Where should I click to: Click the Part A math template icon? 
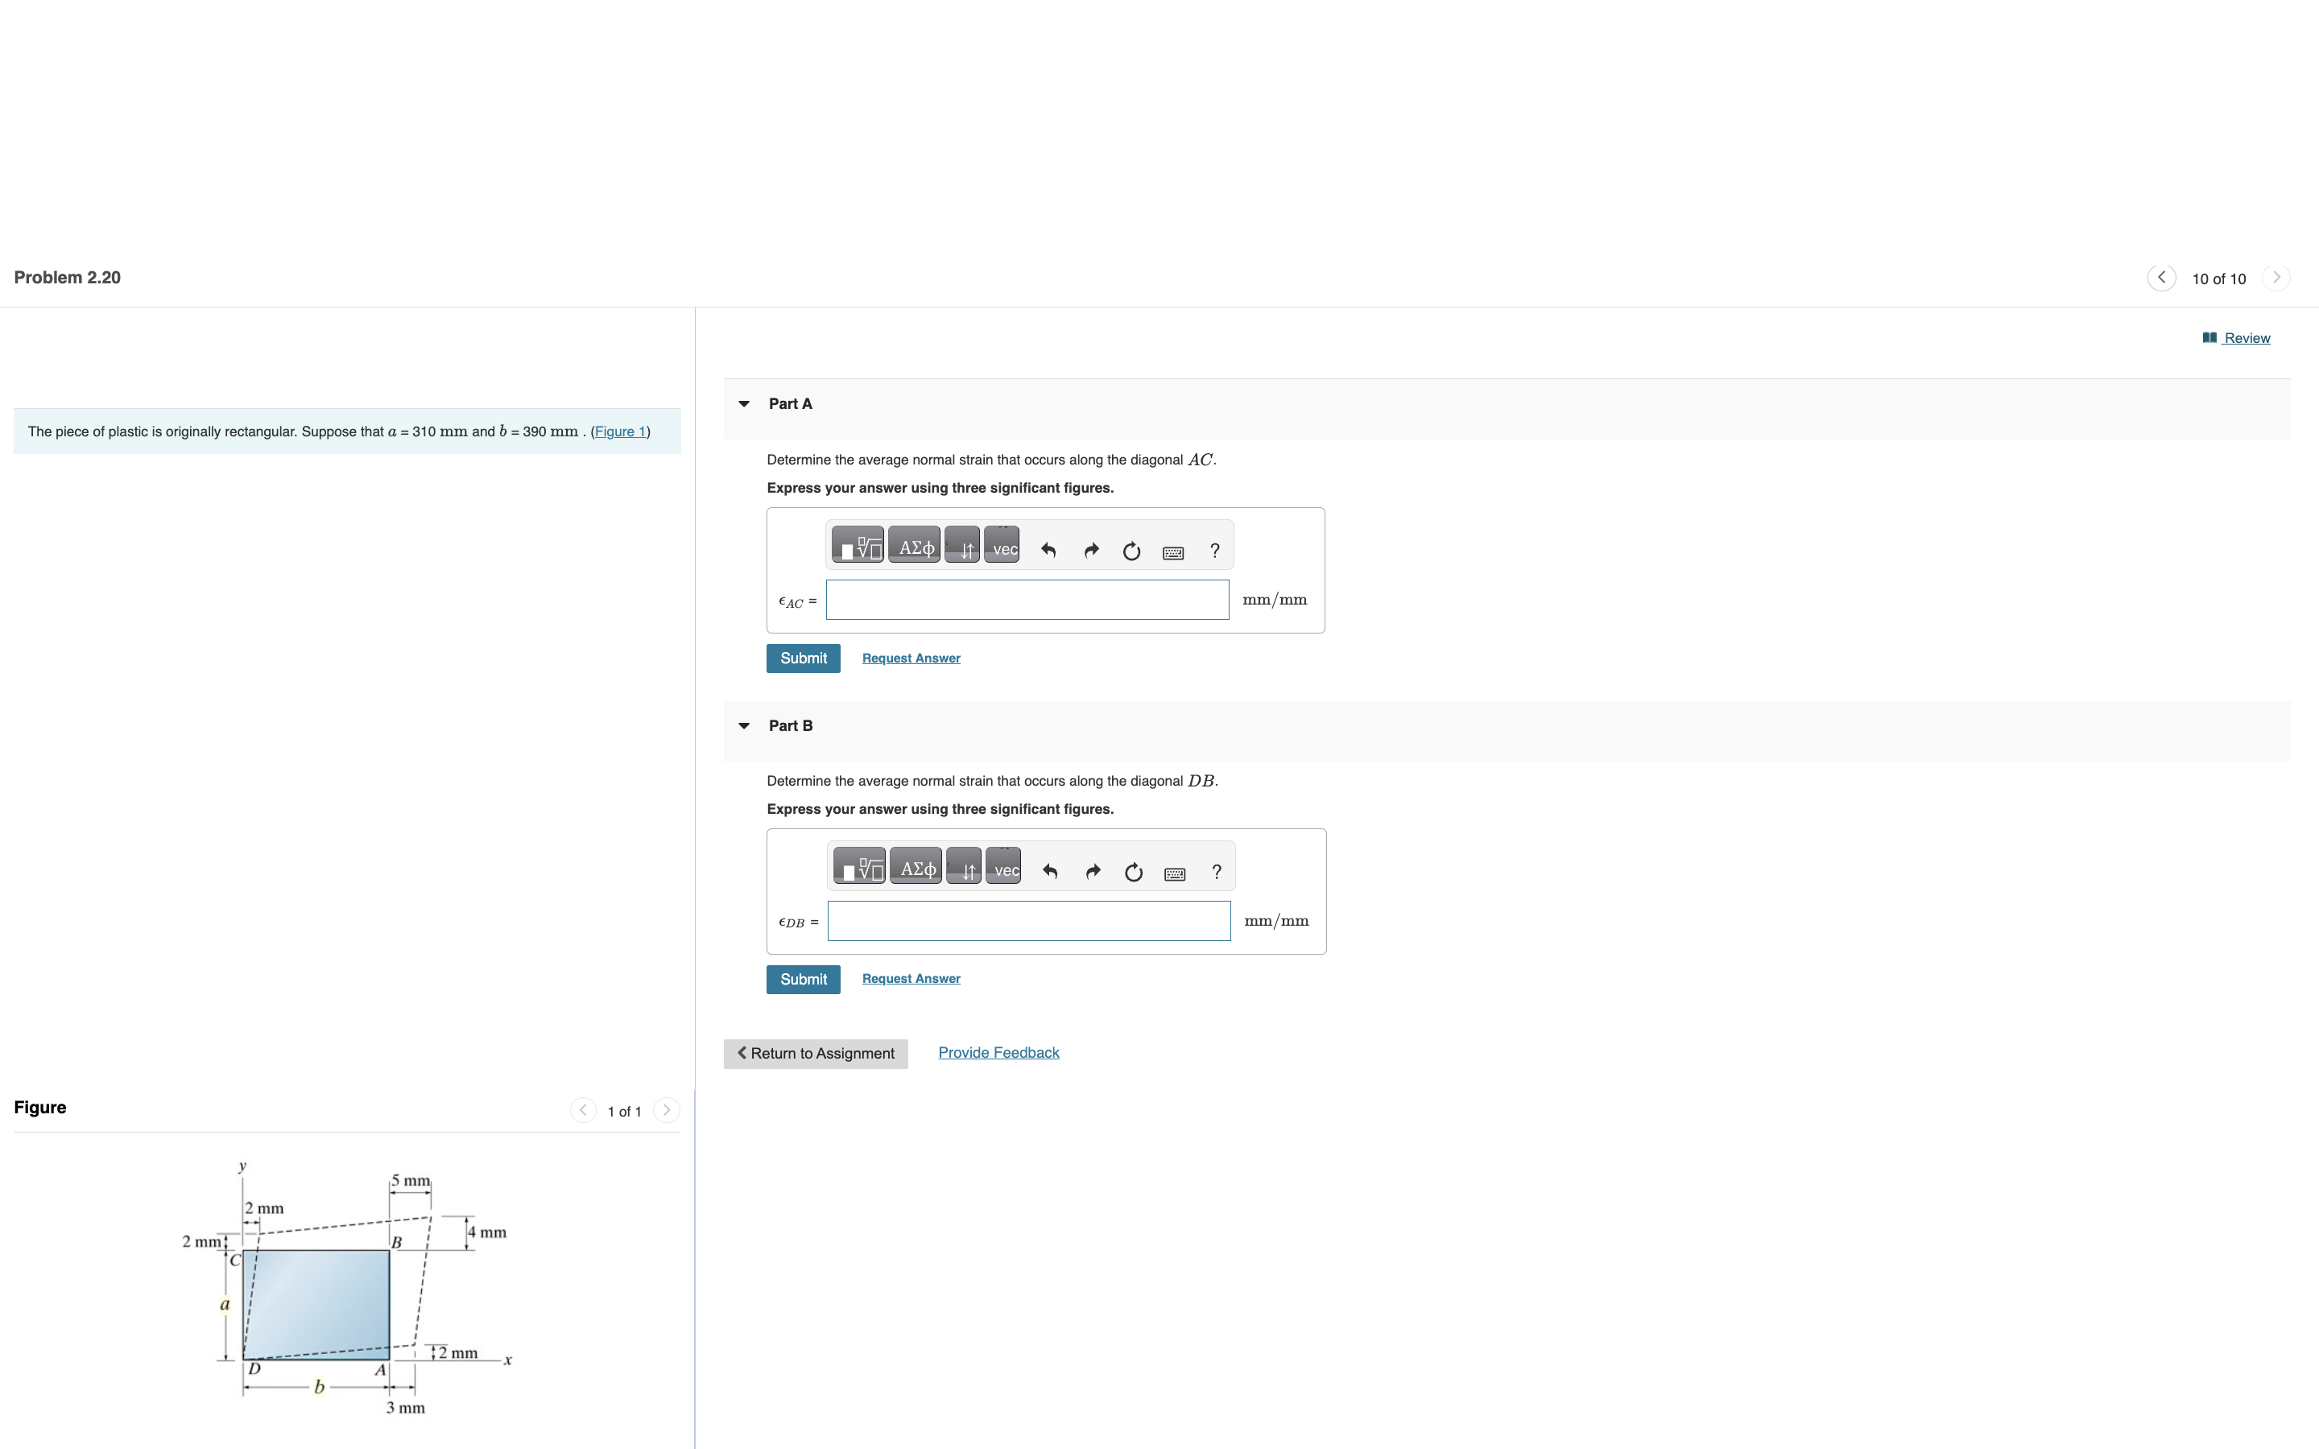[857, 547]
